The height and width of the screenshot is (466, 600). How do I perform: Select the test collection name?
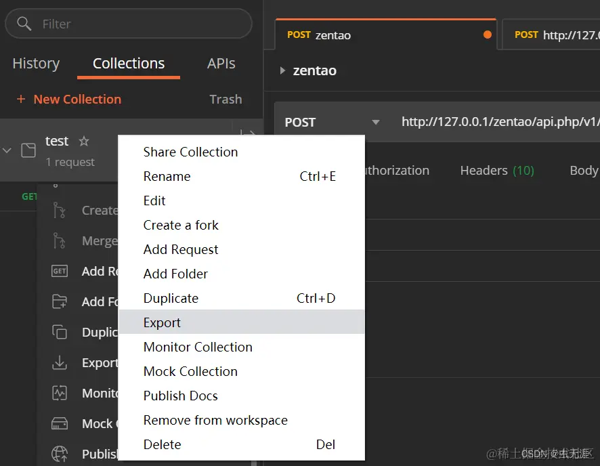point(57,141)
